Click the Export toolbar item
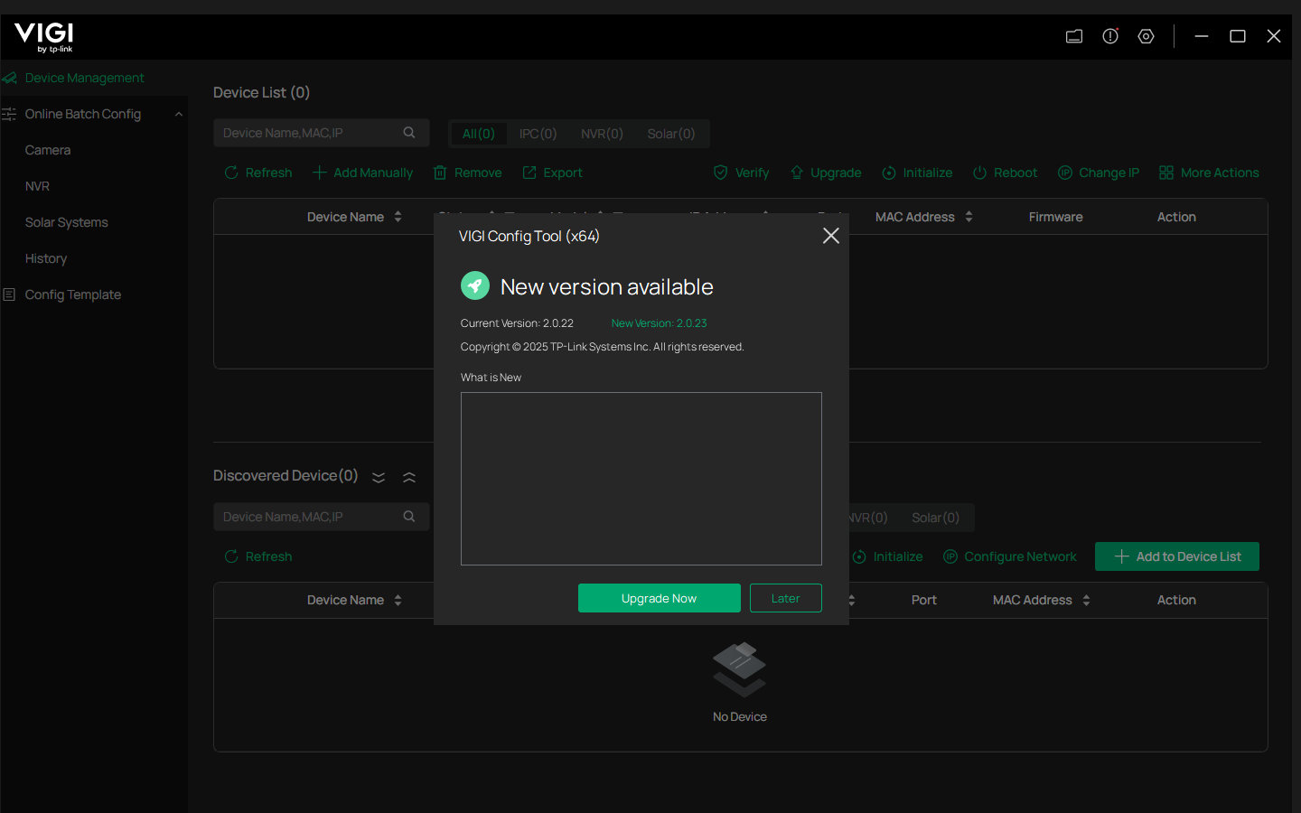Image resolution: width=1301 pixels, height=813 pixels. coord(552,173)
